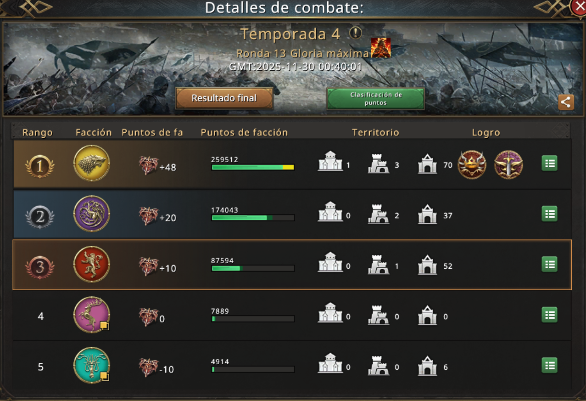Switch to Clasificación de puntos tab
Viewport: 586px width, 401px height.
[375, 98]
